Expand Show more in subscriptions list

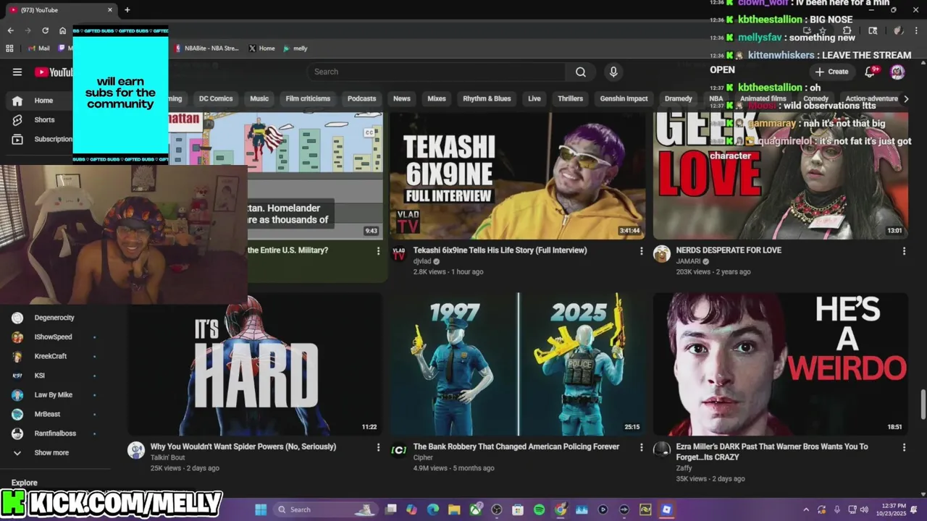pos(51,453)
